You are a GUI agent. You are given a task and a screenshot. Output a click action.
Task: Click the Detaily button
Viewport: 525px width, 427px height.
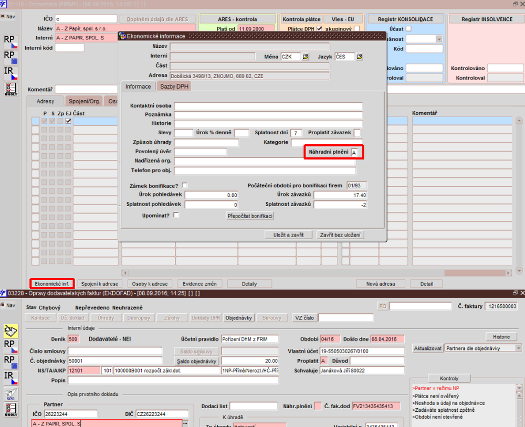(249, 284)
